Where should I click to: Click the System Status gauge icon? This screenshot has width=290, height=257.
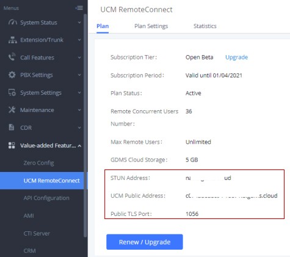click(13, 22)
